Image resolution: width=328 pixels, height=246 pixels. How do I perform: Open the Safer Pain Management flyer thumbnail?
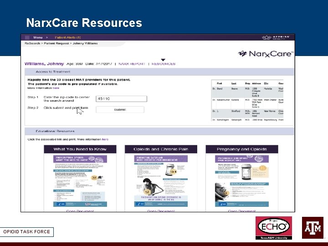coord(161,181)
